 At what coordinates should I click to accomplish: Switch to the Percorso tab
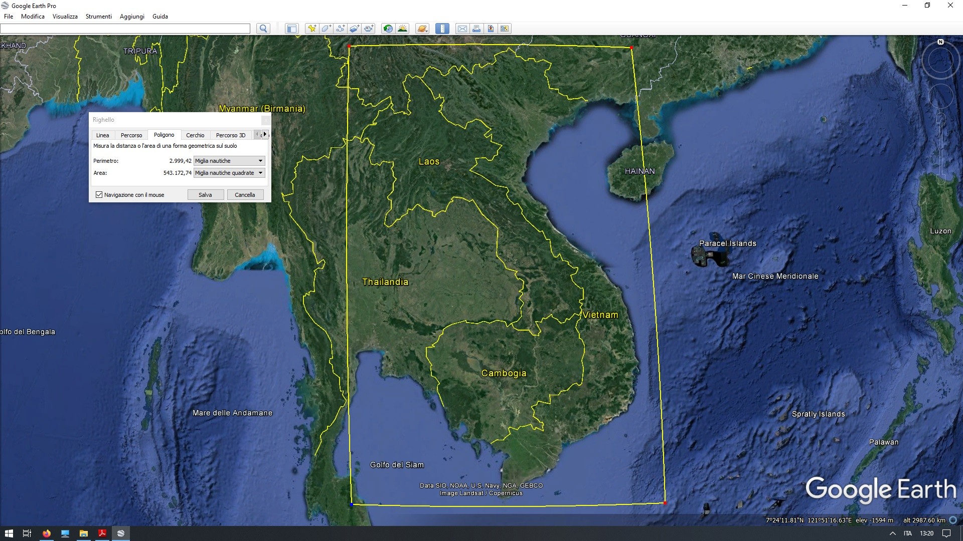pyautogui.click(x=131, y=135)
